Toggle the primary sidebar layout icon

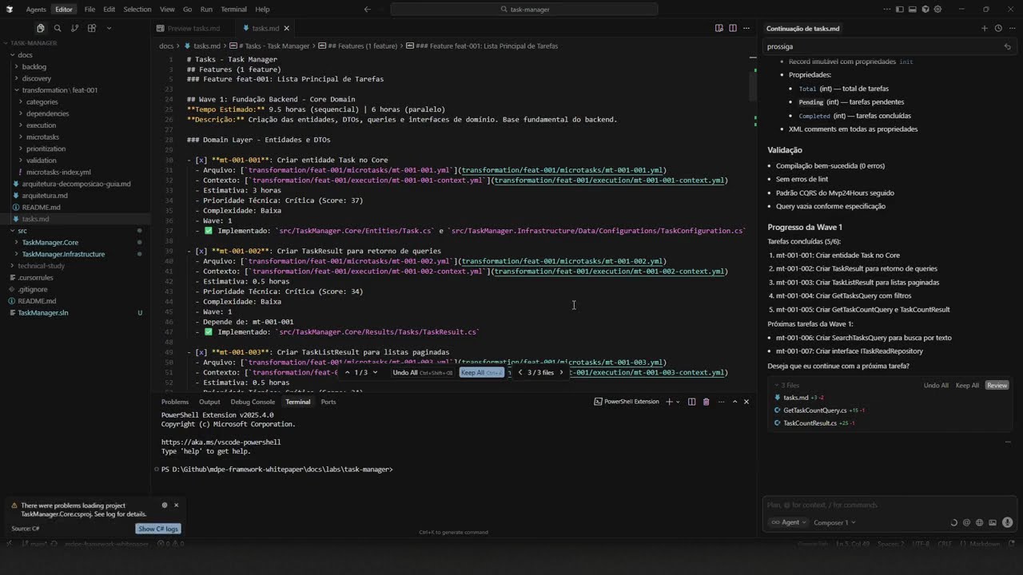click(900, 10)
